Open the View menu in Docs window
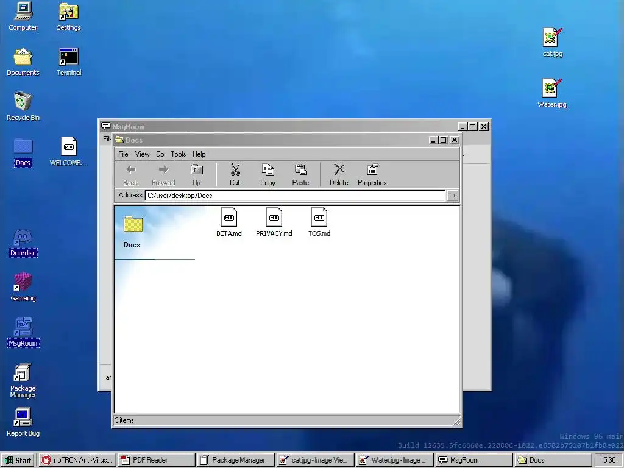 [x=142, y=154]
